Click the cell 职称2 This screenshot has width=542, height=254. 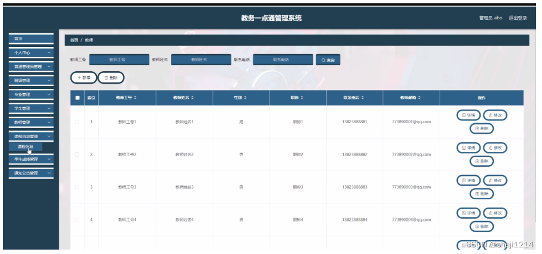pyautogui.click(x=298, y=155)
